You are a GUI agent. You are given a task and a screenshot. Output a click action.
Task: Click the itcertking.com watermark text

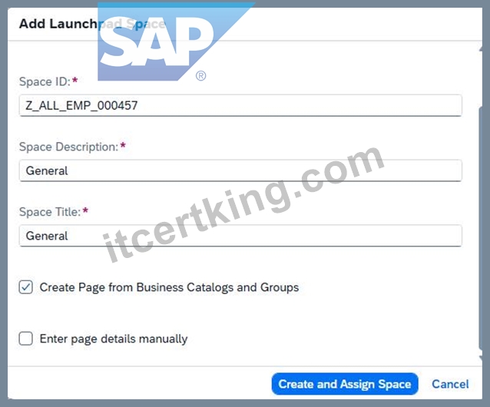243,204
